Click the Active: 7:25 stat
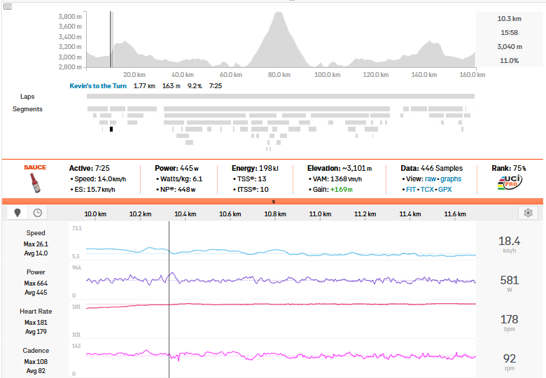Viewport: 546px width, 378px height. 90,169
